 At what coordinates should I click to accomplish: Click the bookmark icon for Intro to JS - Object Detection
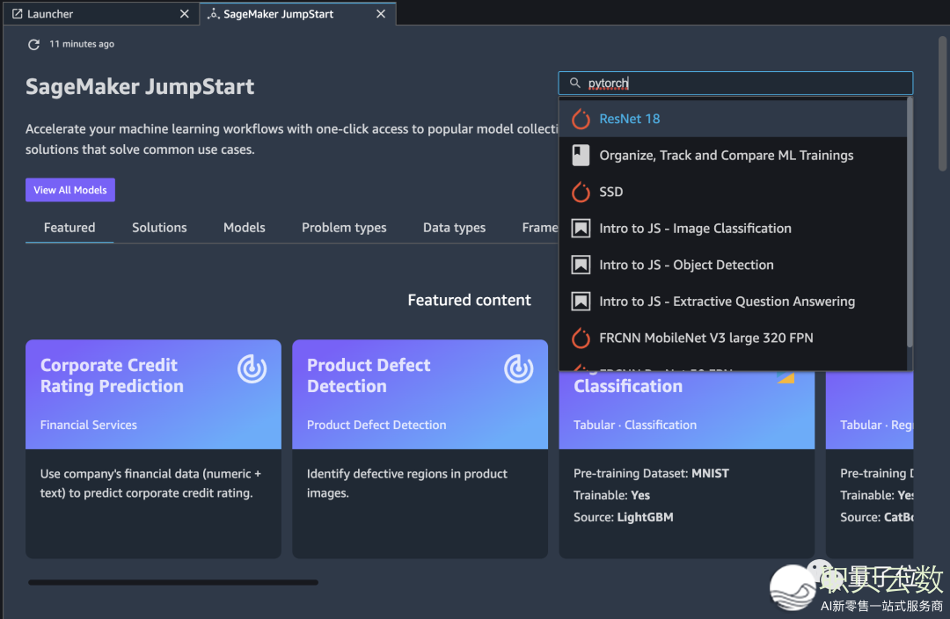click(x=581, y=265)
